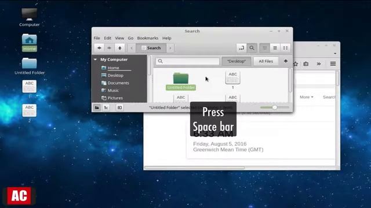This screenshot has height=208, width=371.
Task: Click the Search path bar button
Action: pyautogui.click(x=151, y=48)
